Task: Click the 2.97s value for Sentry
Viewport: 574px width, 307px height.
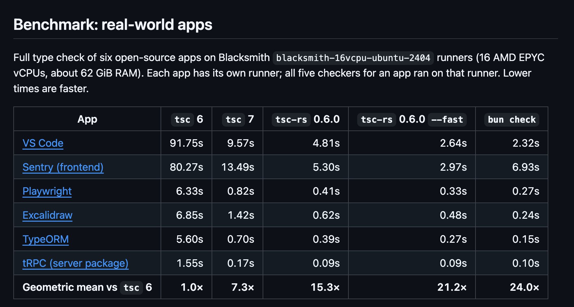Action: (x=453, y=167)
